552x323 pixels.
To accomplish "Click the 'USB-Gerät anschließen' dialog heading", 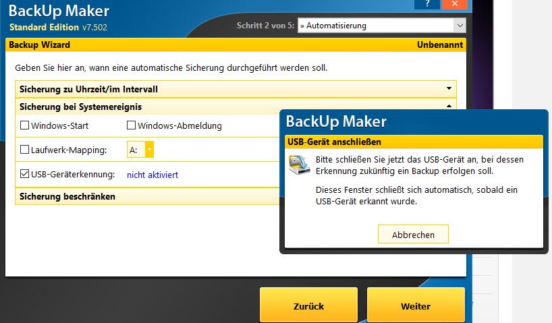I will click(334, 142).
